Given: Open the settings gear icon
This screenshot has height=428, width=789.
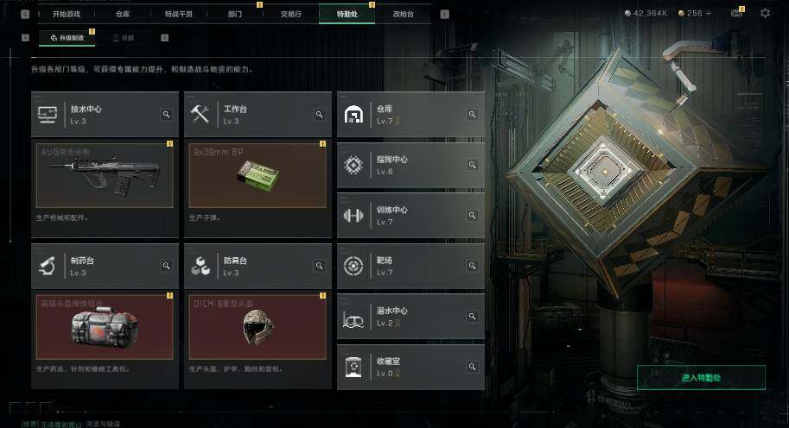Looking at the screenshot, I should (x=765, y=14).
